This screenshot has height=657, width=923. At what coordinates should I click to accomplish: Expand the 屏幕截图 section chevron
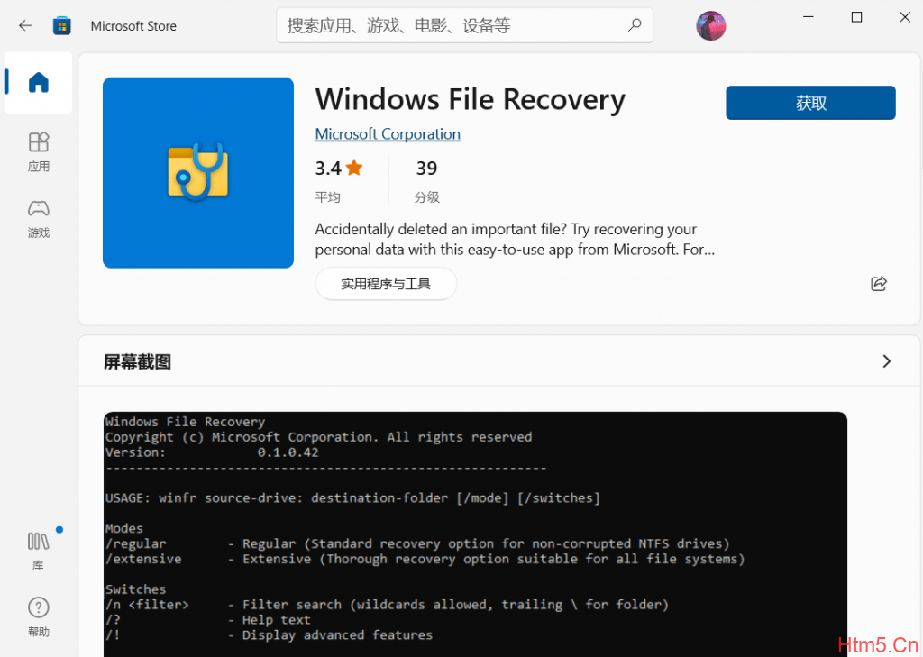click(887, 361)
